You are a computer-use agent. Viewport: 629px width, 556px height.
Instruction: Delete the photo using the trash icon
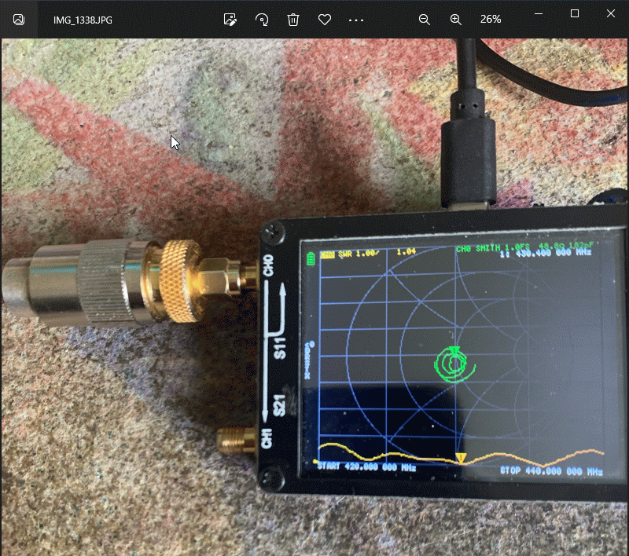pyautogui.click(x=293, y=19)
